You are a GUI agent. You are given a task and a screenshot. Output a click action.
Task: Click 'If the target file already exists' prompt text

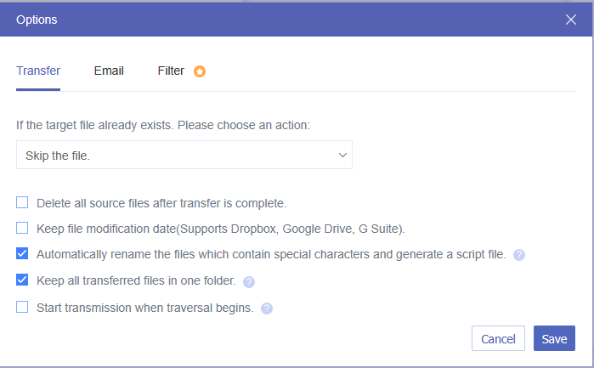point(162,125)
